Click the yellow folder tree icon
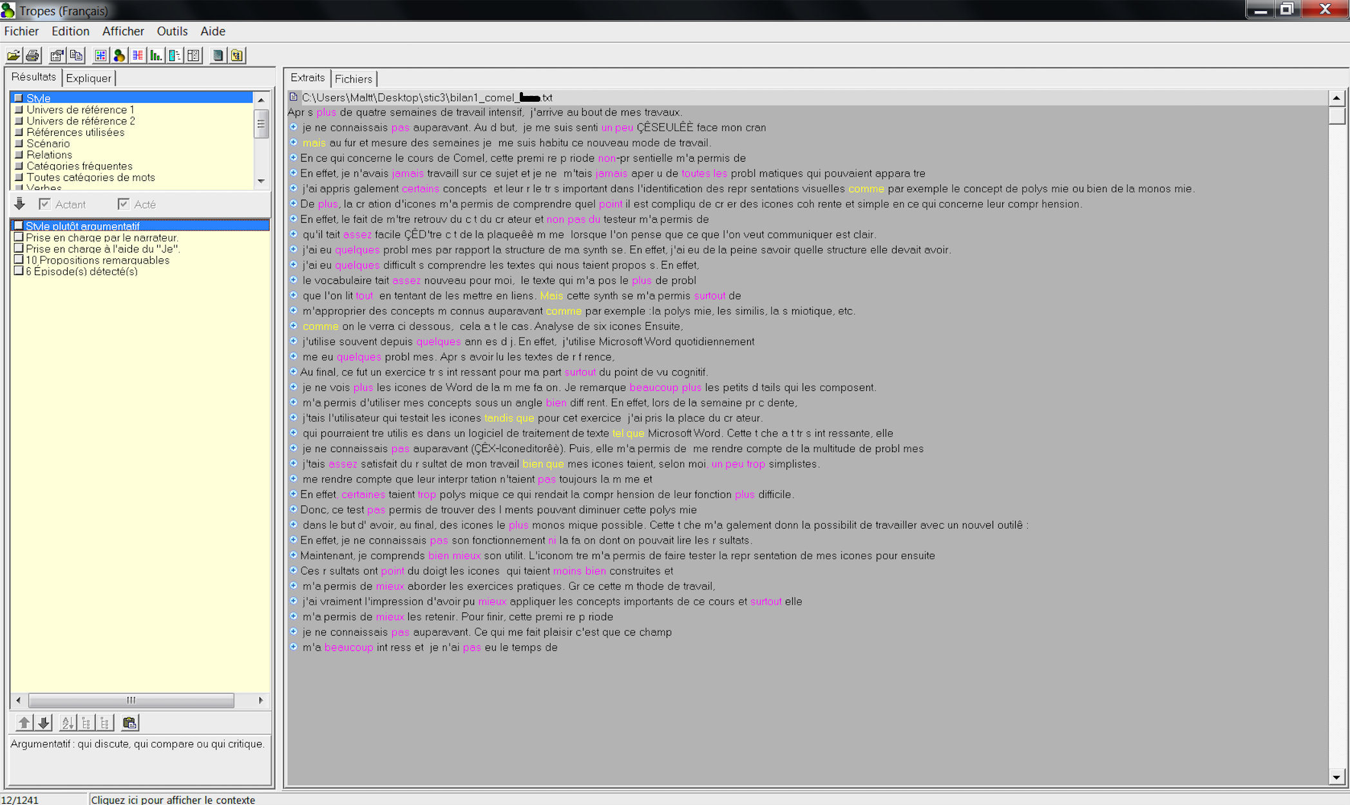 tap(237, 55)
